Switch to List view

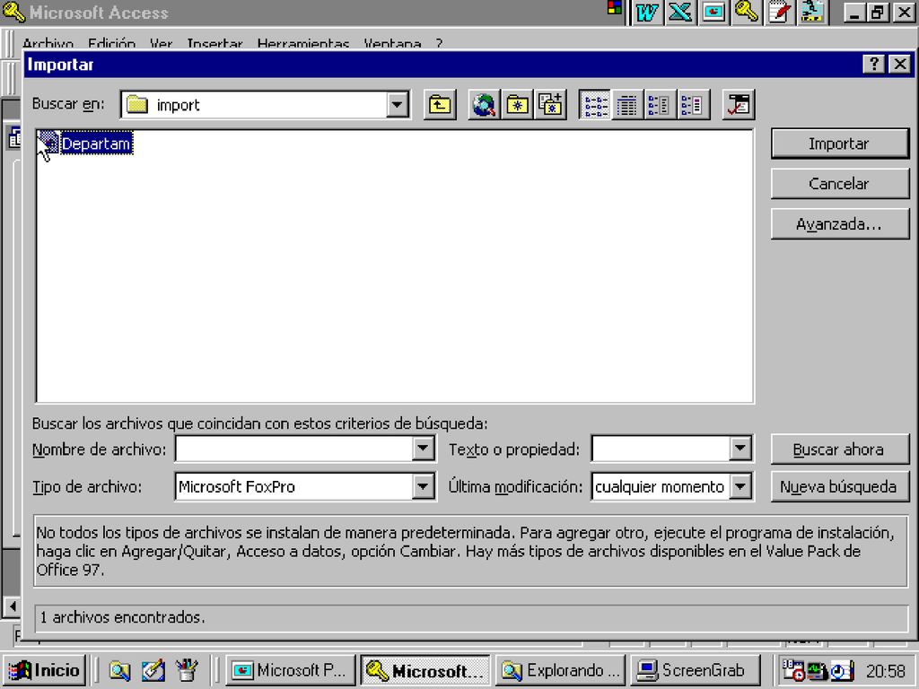tap(594, 105)
